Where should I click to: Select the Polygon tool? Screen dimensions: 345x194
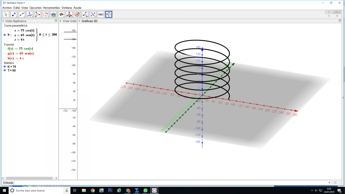(38, 14)
